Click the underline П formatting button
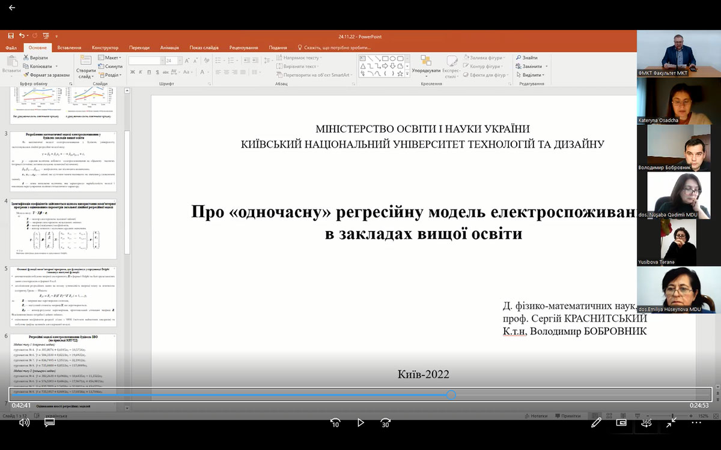This screenshot has width=721, height=450. pyautogui.click(x=148, y=73)
